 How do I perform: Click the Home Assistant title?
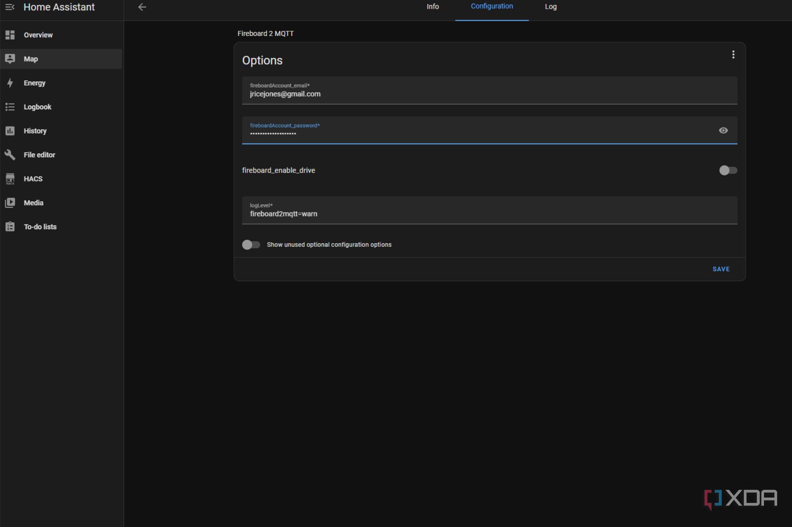click(x=59, y=7)
